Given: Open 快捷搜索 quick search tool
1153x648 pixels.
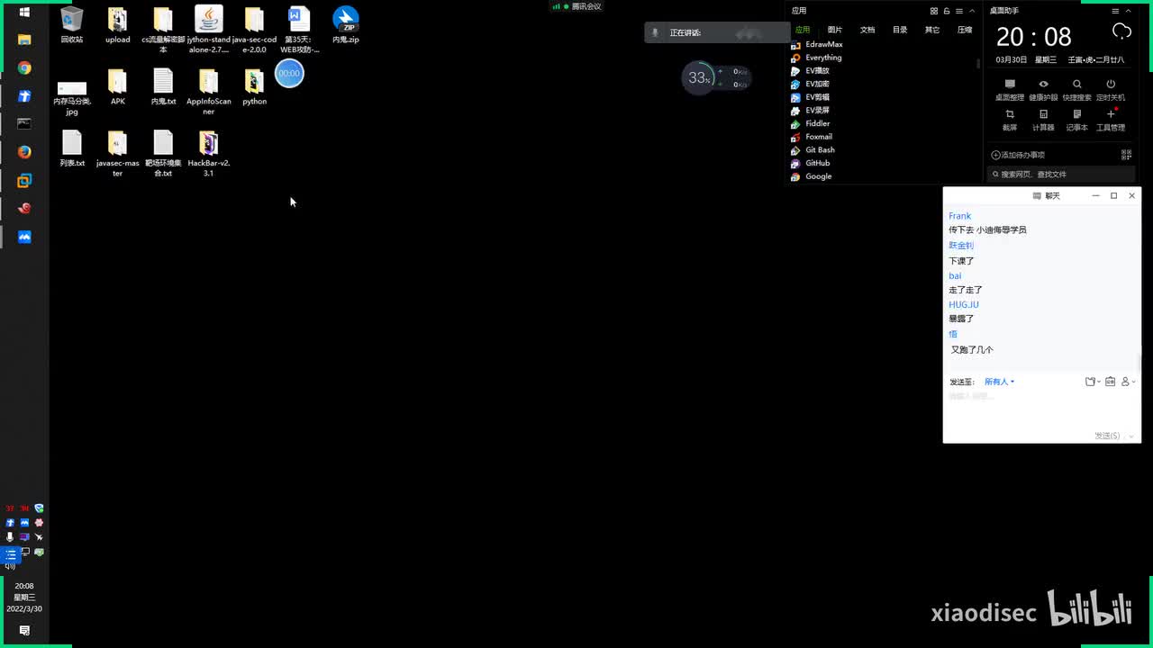Looking at the screenshot, I should (x=1077, y=89).
